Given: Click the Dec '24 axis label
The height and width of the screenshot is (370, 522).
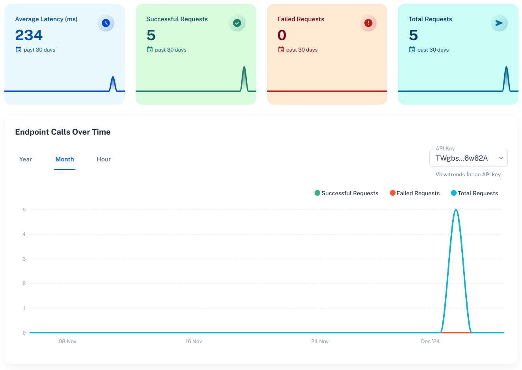Looking at the screenshot, I should tap(430, 341).
